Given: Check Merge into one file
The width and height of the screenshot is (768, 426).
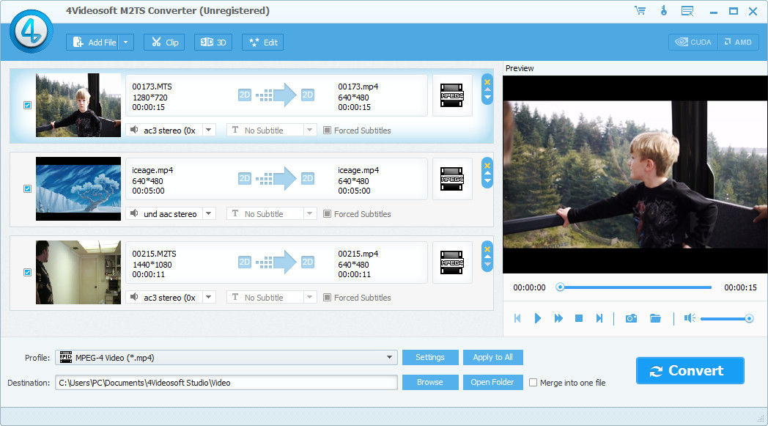Looking at the screenshot, I should (x=533, y=383).
